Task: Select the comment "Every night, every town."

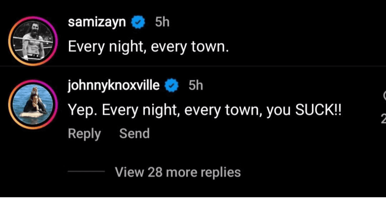Action: point(148,47)
